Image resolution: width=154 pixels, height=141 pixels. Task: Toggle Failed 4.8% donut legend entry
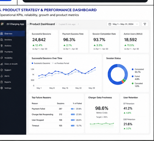point(136,78)
